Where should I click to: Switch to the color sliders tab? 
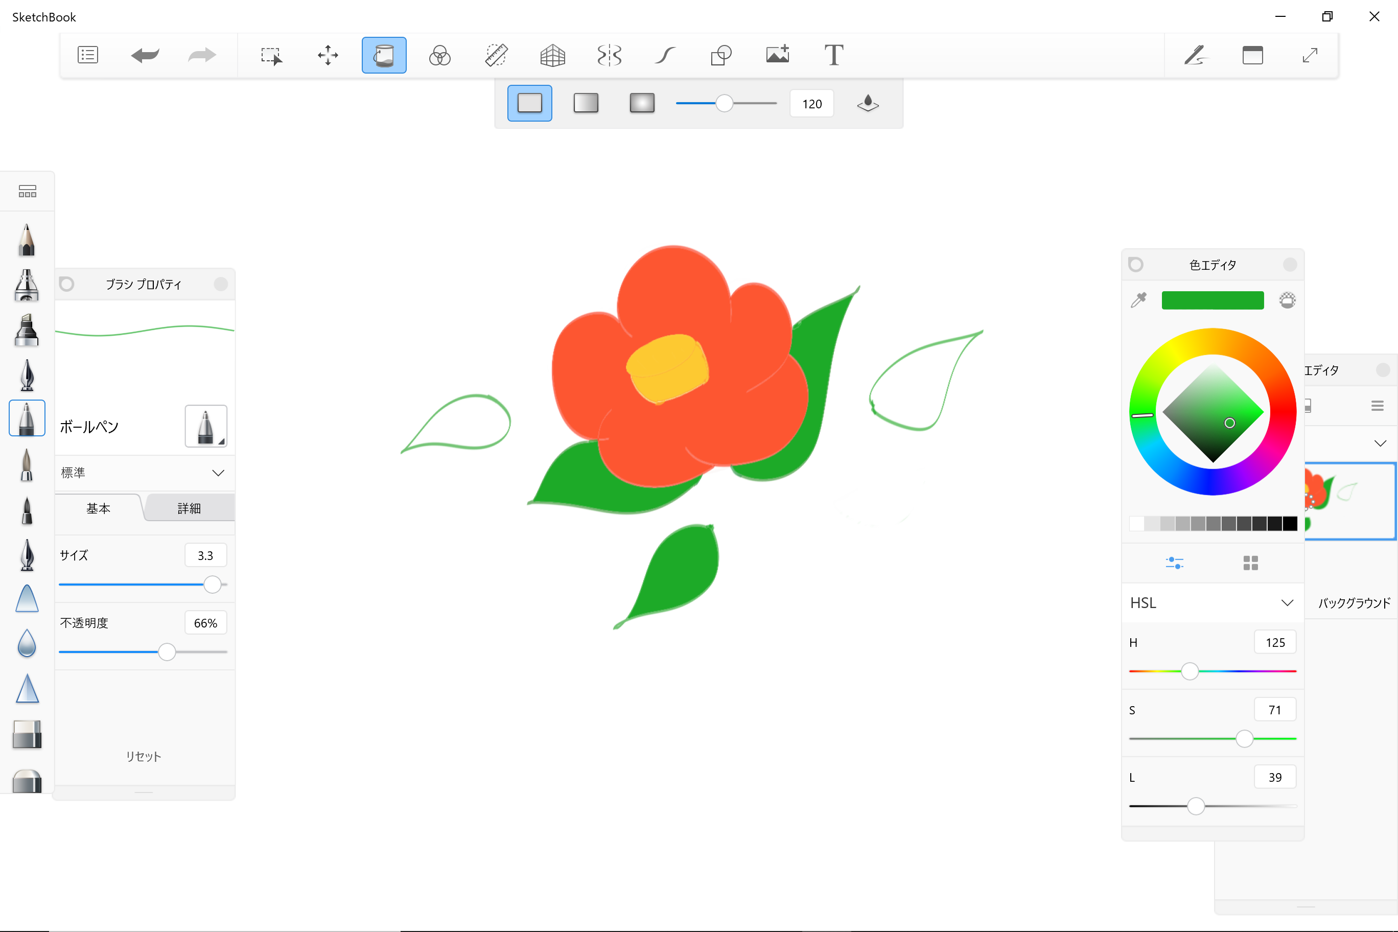pyautogui.click(x=1175, y=562)
